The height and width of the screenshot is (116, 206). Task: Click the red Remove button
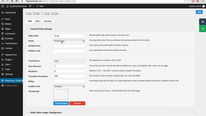click(77, 103)
